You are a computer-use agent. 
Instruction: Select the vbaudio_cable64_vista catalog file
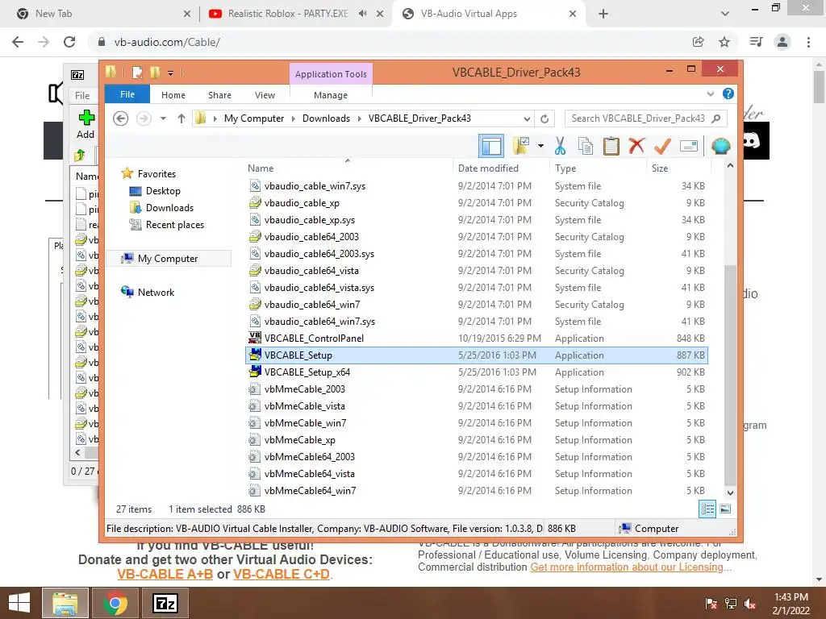tap(477, 271)
